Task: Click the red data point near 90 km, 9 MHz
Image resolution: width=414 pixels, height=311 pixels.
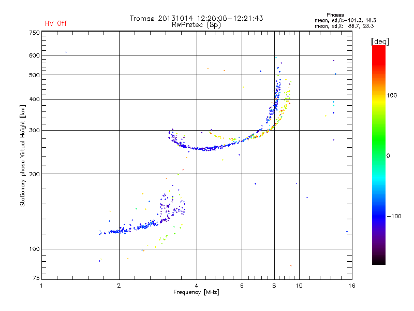Action: [x=291, y=265]
